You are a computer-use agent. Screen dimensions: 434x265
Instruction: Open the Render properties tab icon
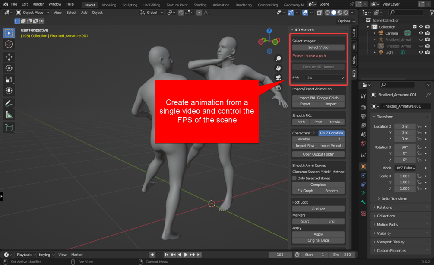(x=364, y=107)
